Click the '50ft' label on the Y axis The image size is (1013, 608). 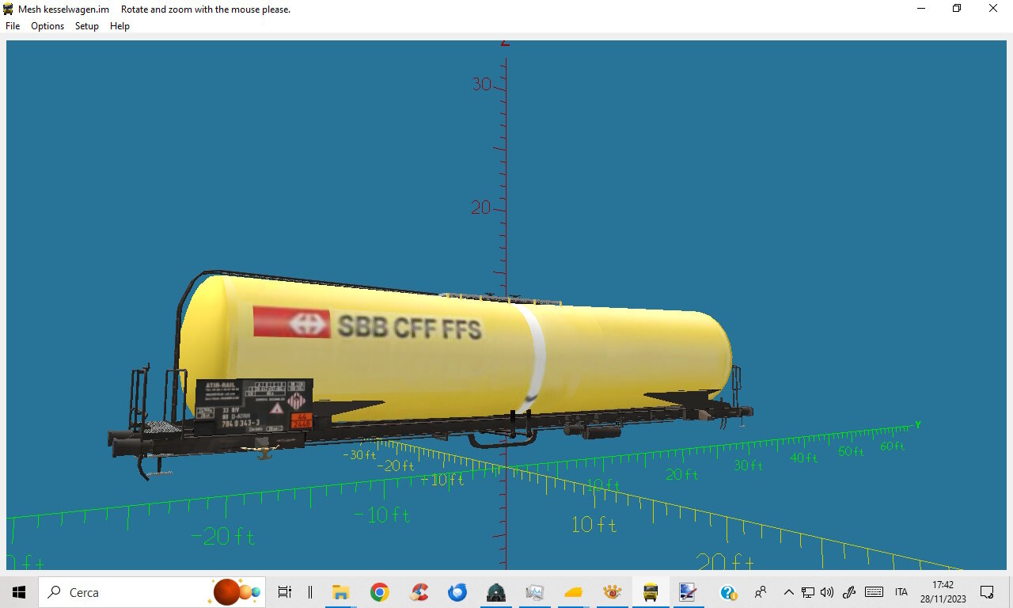852,451
